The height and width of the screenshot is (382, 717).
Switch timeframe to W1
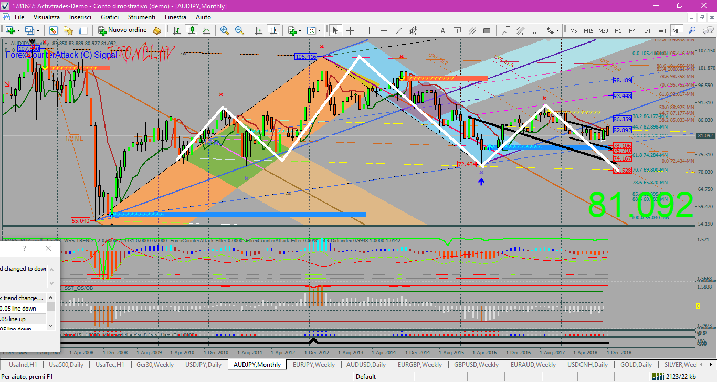coord(662,30)
